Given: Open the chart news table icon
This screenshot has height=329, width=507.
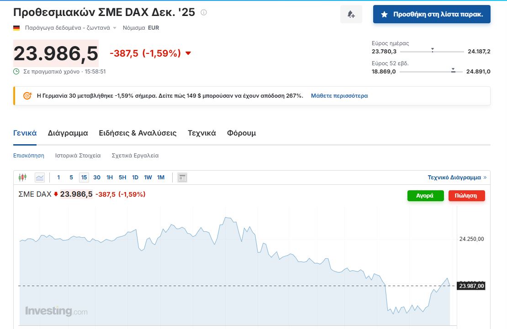Looking at the screenshot, I should click(182, 178).
